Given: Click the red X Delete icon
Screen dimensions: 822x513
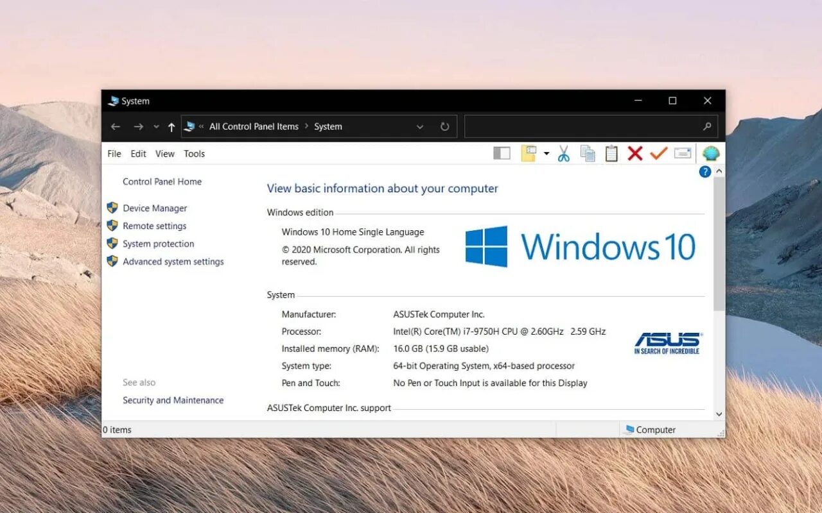Looking at the screenshot, I should pyautogui.click(x=635, y=153).
